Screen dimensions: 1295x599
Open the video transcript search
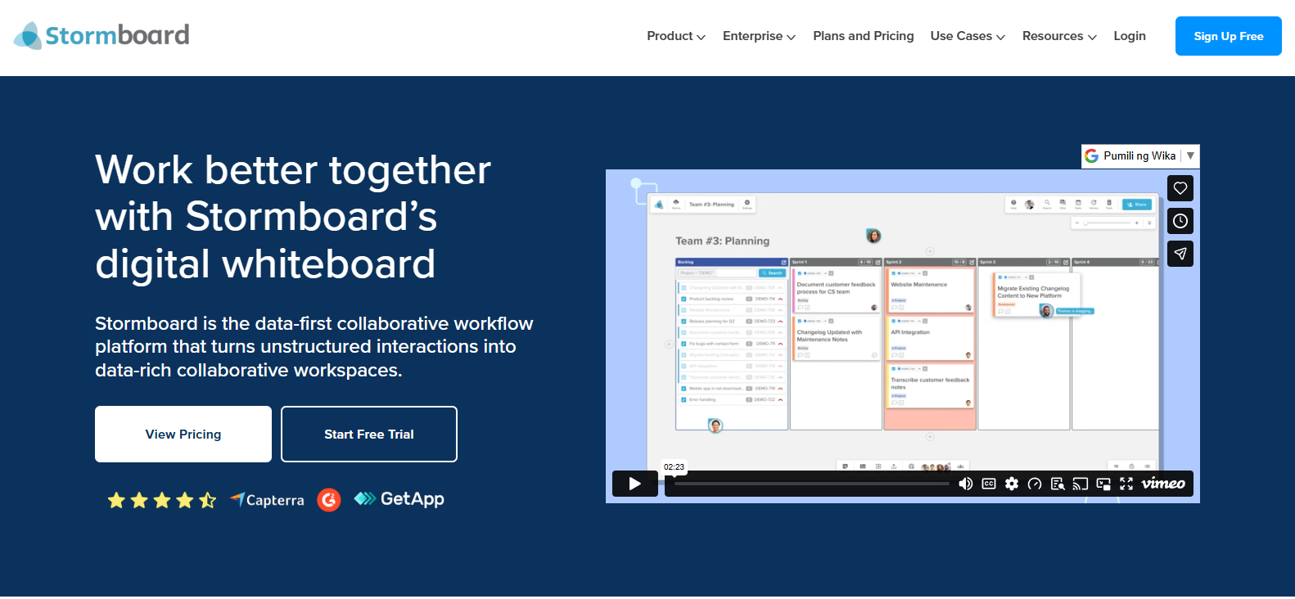click(1058, 484)
